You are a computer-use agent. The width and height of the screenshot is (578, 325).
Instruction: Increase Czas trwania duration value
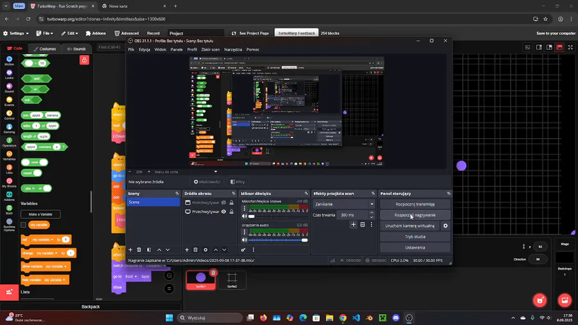coord(372,213)
